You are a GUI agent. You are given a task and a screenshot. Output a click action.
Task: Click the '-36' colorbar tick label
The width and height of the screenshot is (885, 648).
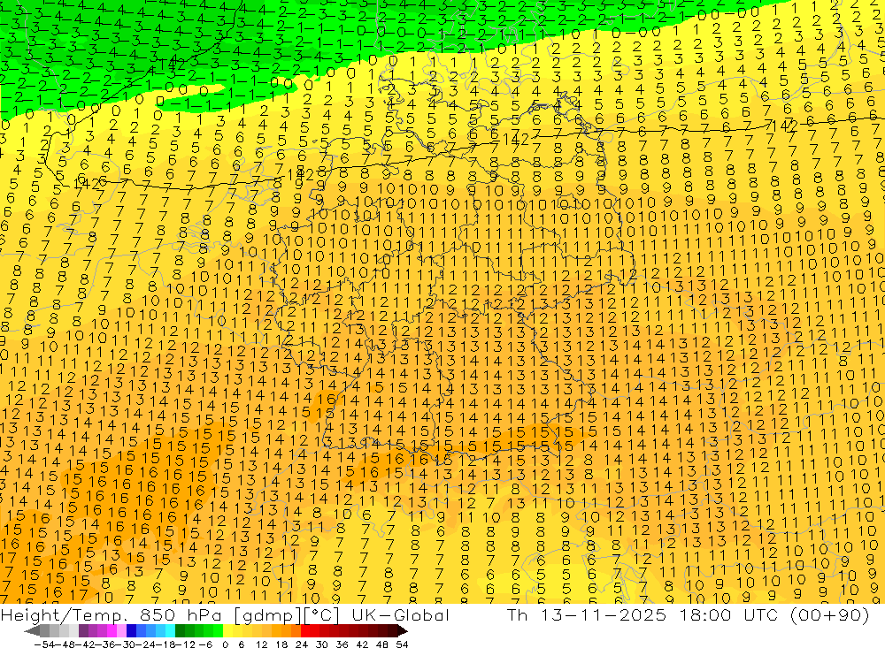tap(105, 644)
